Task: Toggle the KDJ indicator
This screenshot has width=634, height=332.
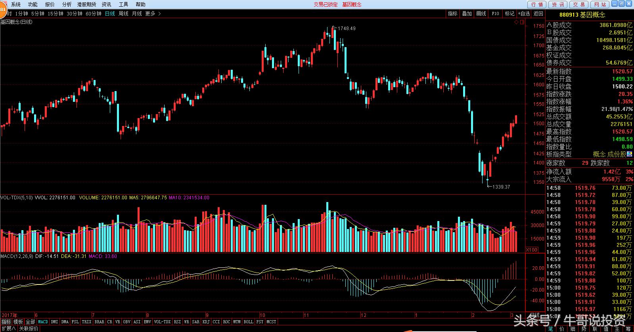Action: [x=206, y=322]
